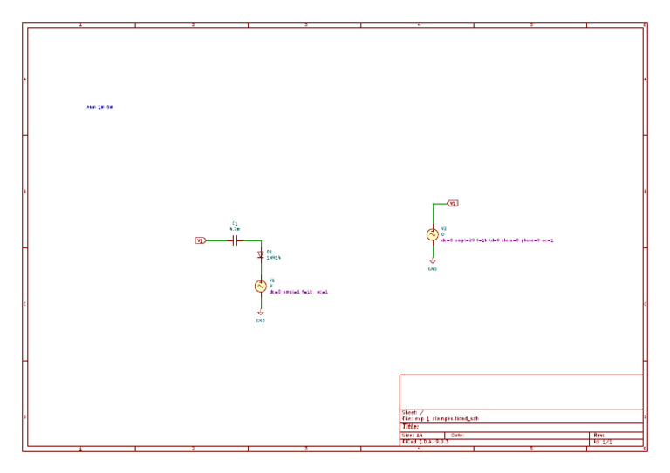Click the C1 reference designator text
Image resolution: width=670 pixels, height=473 pixels.
click(235, 224)
